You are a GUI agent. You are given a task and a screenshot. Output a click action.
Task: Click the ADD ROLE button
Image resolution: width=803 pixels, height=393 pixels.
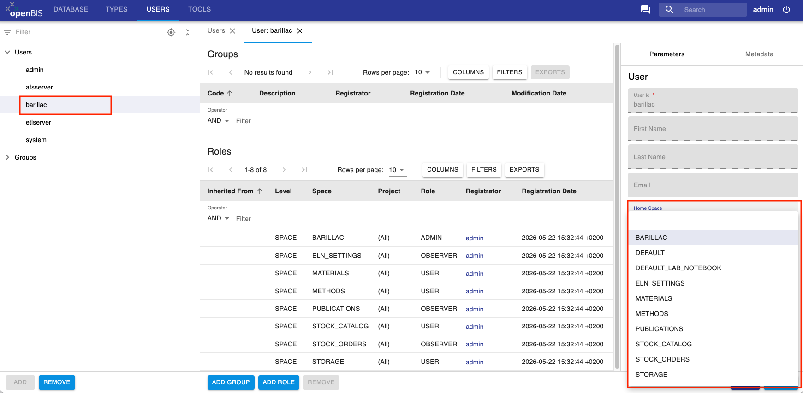coord(279,382)
